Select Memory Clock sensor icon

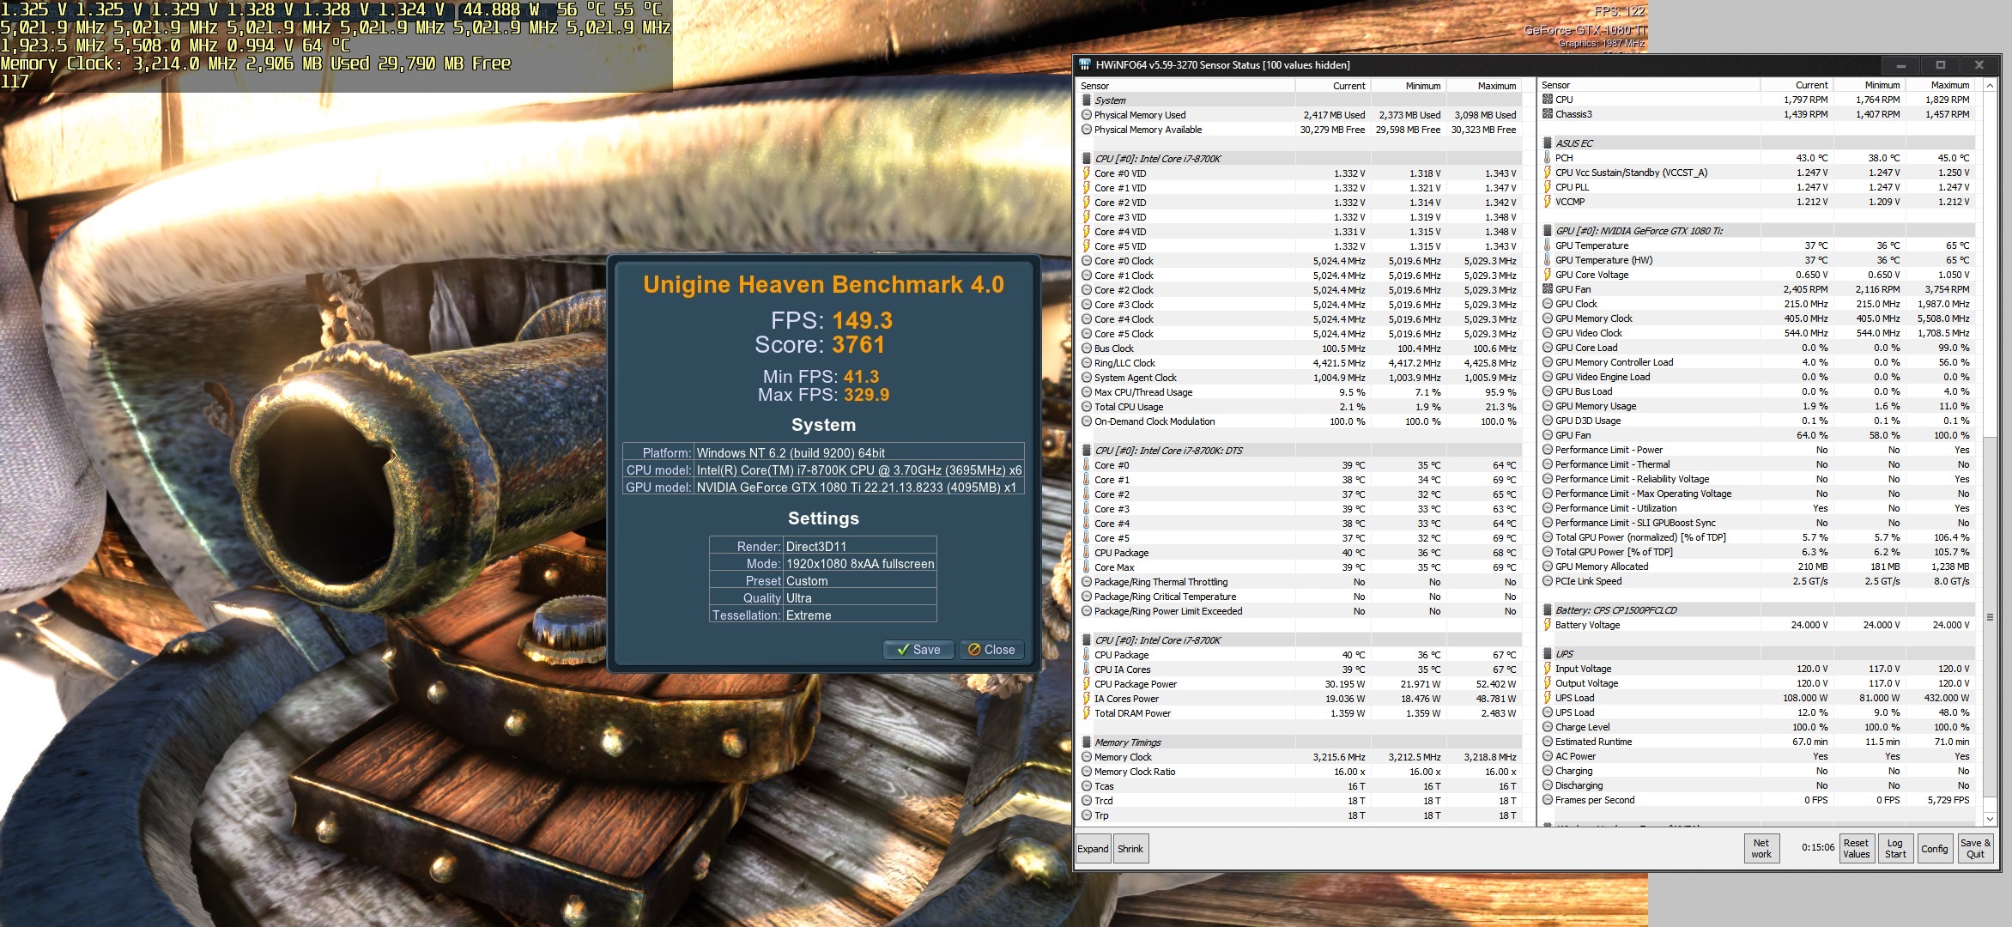click(1087, 757)
